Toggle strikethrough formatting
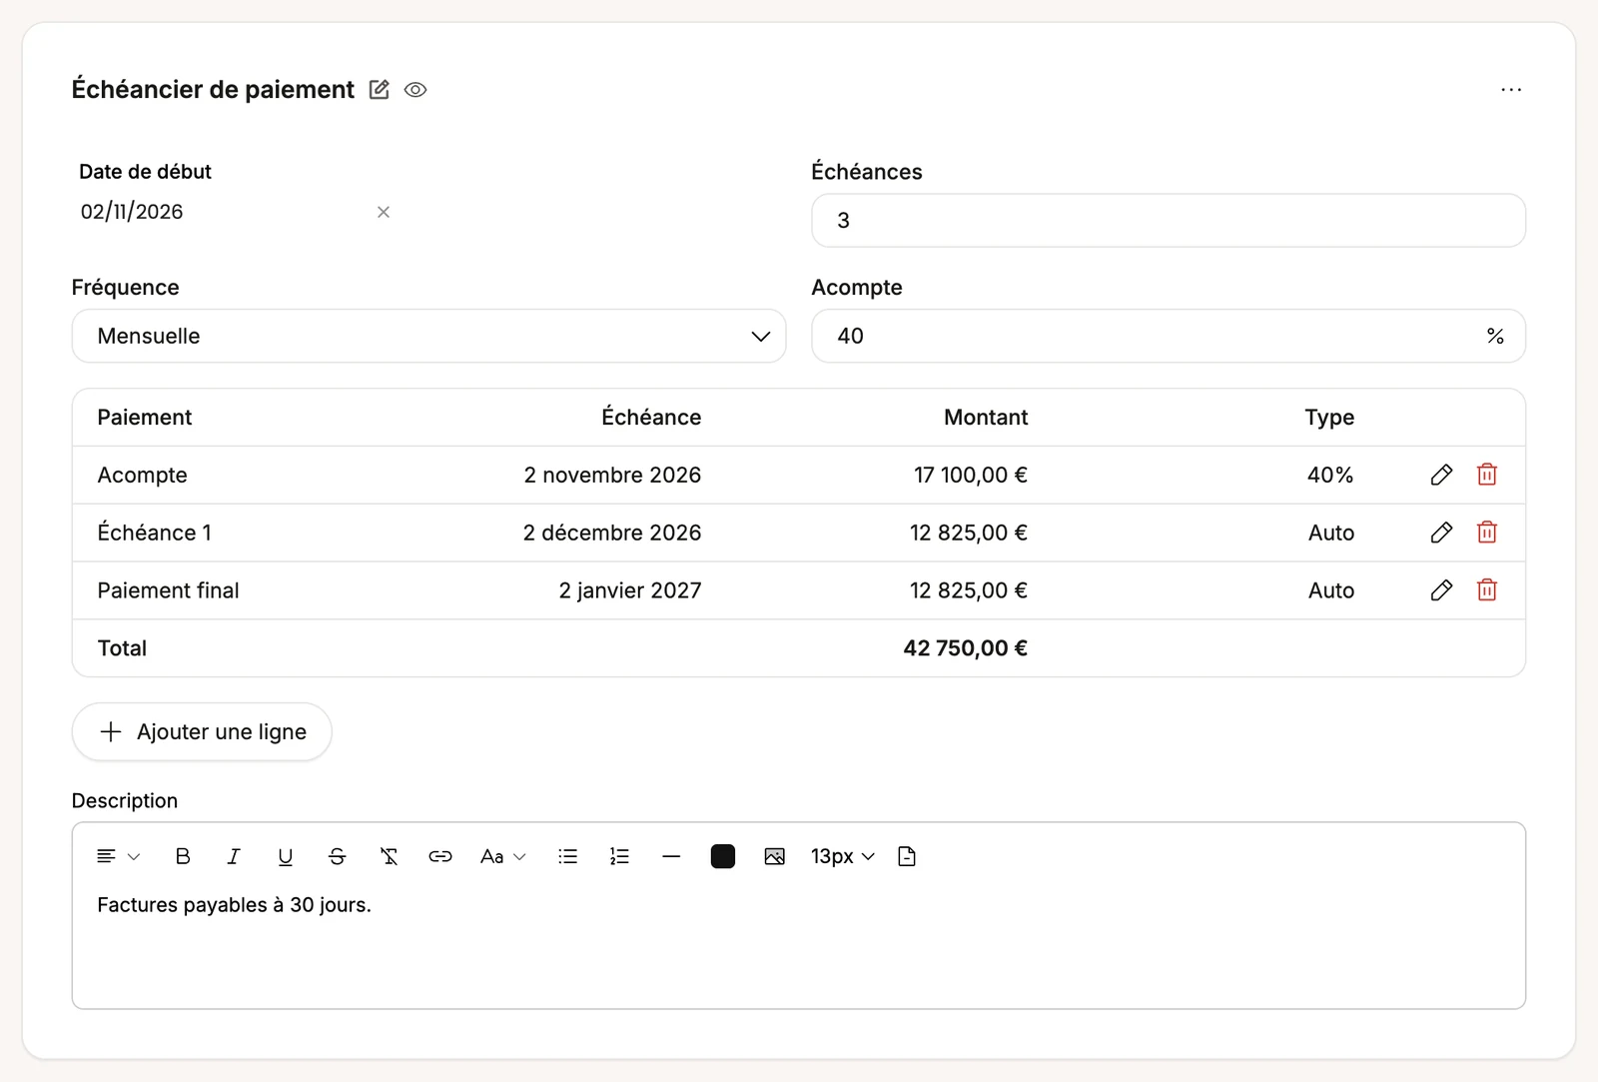The width and height of the screenshot is (1598, 1082). click(338, 856)
